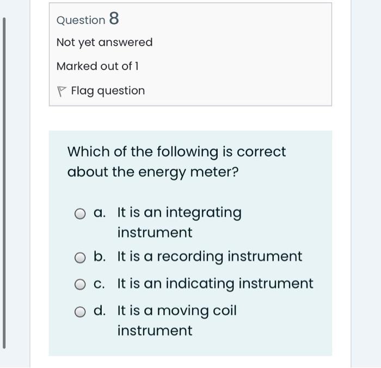This screenshot has height=368, width=381.
Task: Click the 'Not yet answered' status text
Action: pos(105,42)
